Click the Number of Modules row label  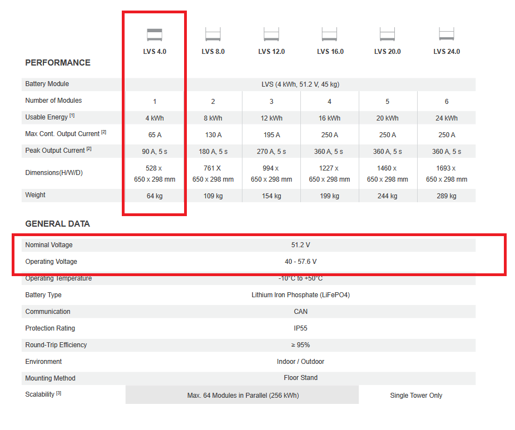pos(53,101)
